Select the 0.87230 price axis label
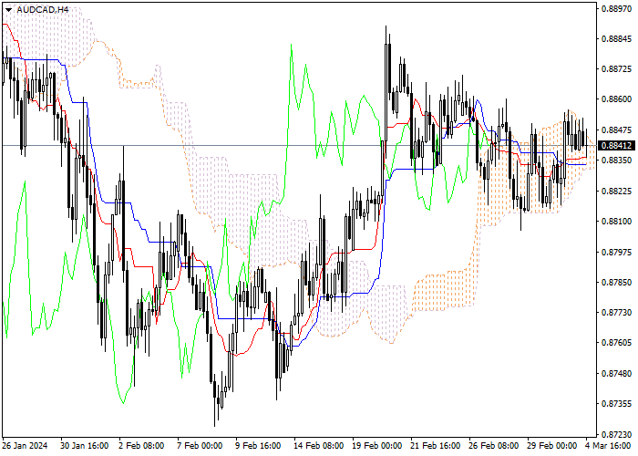The width and height of the screenshot is (638, 456). pyautogui.click(x=616, y=434)
